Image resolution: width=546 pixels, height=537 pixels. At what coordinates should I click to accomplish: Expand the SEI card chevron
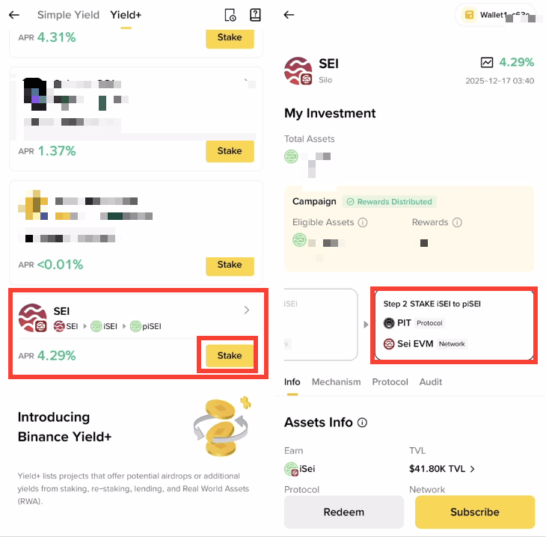tap(247, 310)
